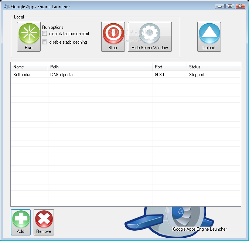Screen dimensions: 249x241
Task: Toggle disable static caching checkbox
Action: pyautogui.click(x=45, y=42)
